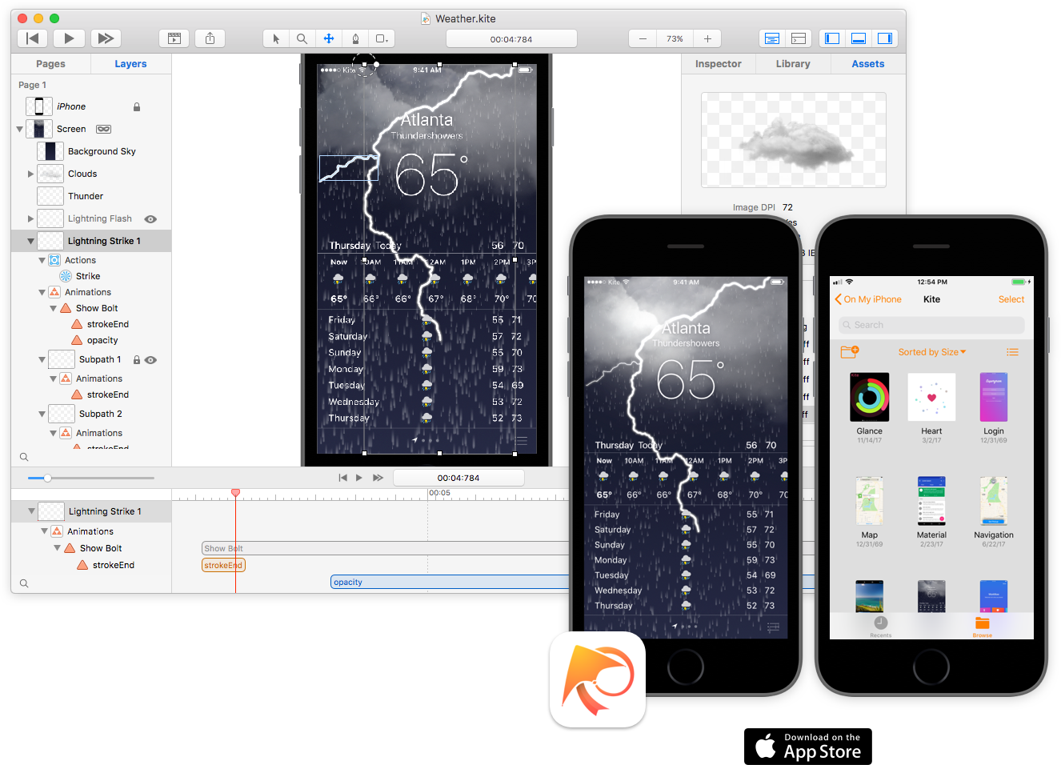Image resolution: width=1061 pixels, height=765 pixels.
Task: Tap the new folder icon on phone
Action: coord(850,351)
